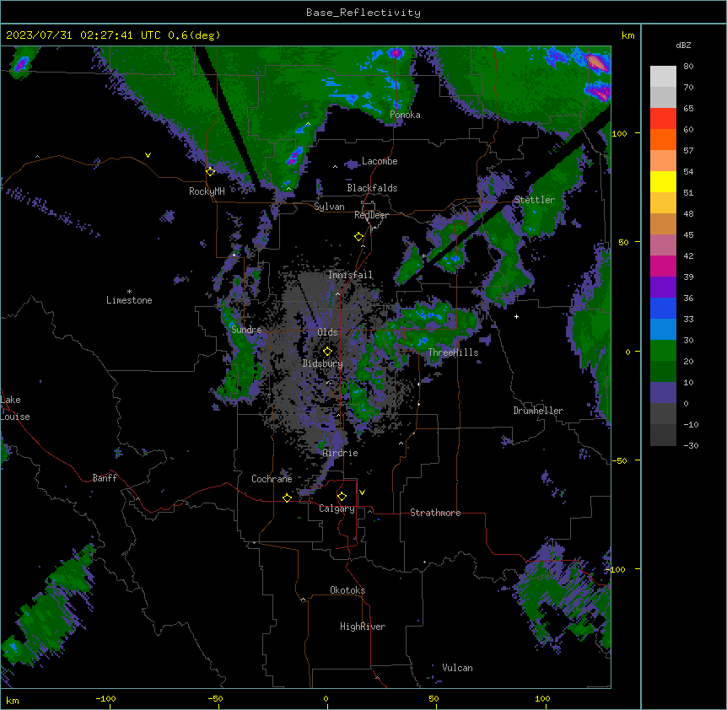Screen dimensions: 727x710
Task: Click the bright green 20-30 dBZ swatch
Action: [663, 351]
